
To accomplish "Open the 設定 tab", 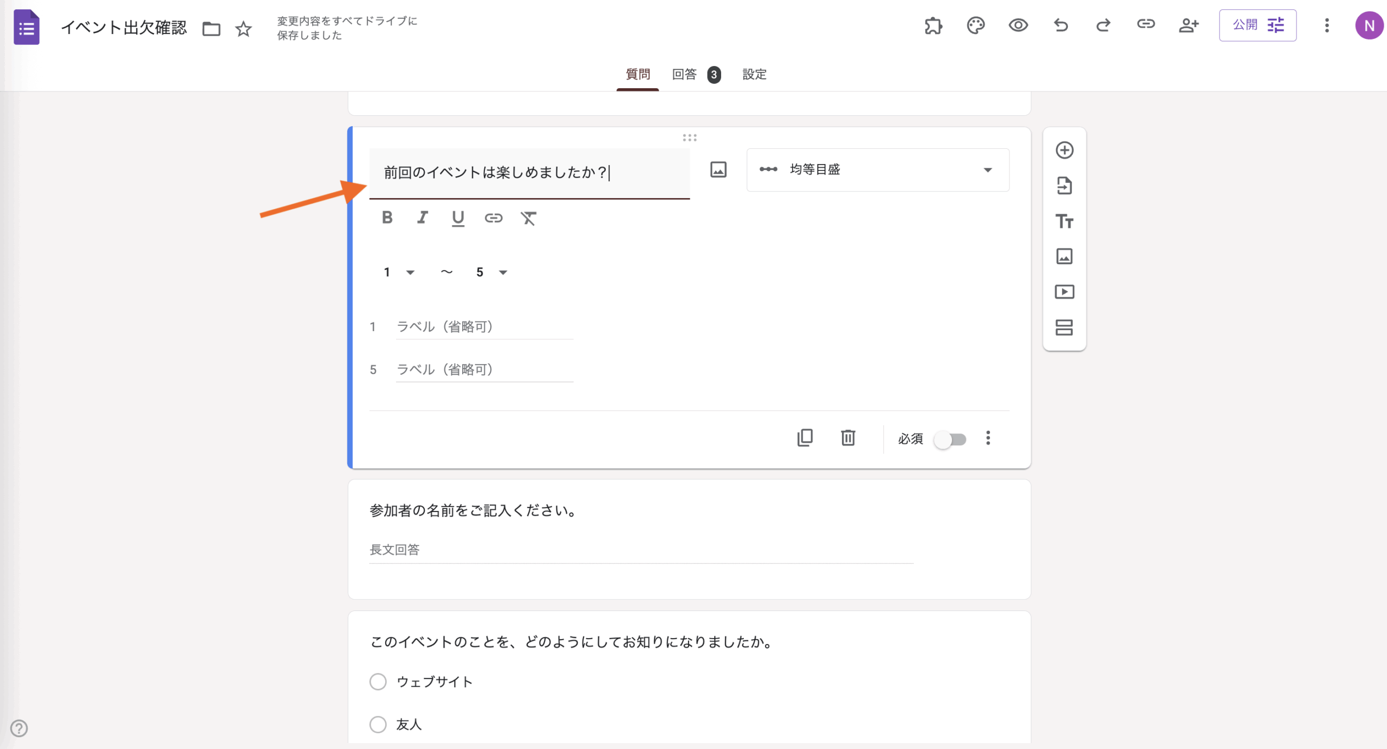I will 755,75.
